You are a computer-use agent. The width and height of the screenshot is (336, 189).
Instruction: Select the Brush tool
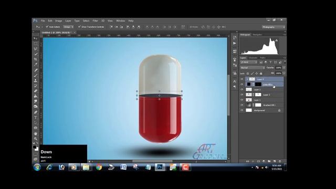tap(36, 75)
